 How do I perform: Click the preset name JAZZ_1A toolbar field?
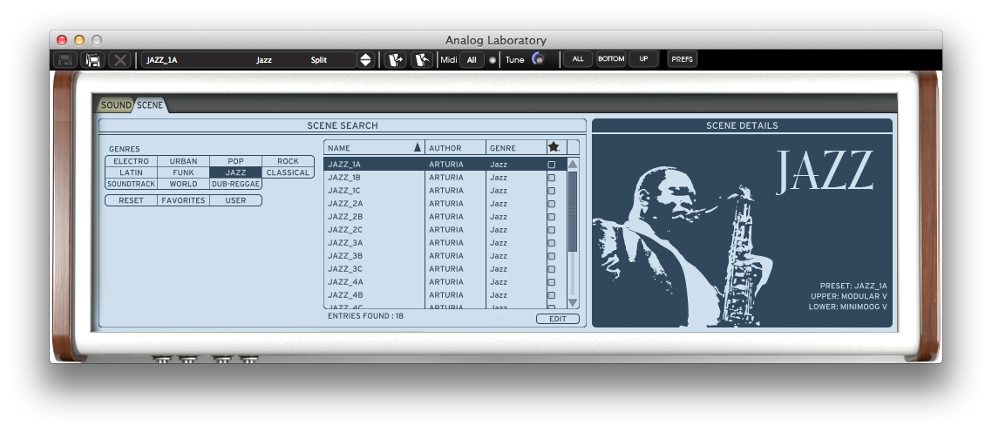coord(248,60)
